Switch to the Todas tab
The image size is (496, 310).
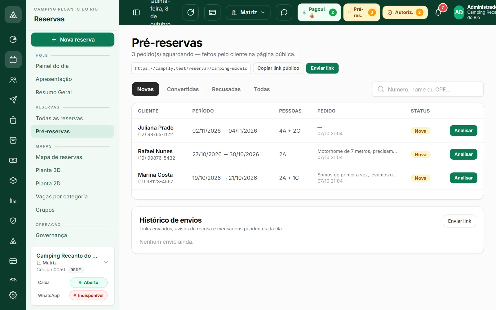click(x=262, y=89)
